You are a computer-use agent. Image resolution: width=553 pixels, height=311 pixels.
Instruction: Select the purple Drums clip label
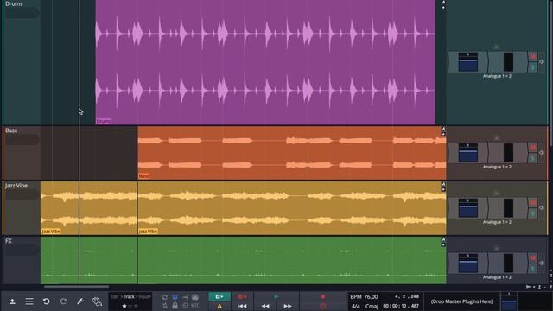pos(104,121)
